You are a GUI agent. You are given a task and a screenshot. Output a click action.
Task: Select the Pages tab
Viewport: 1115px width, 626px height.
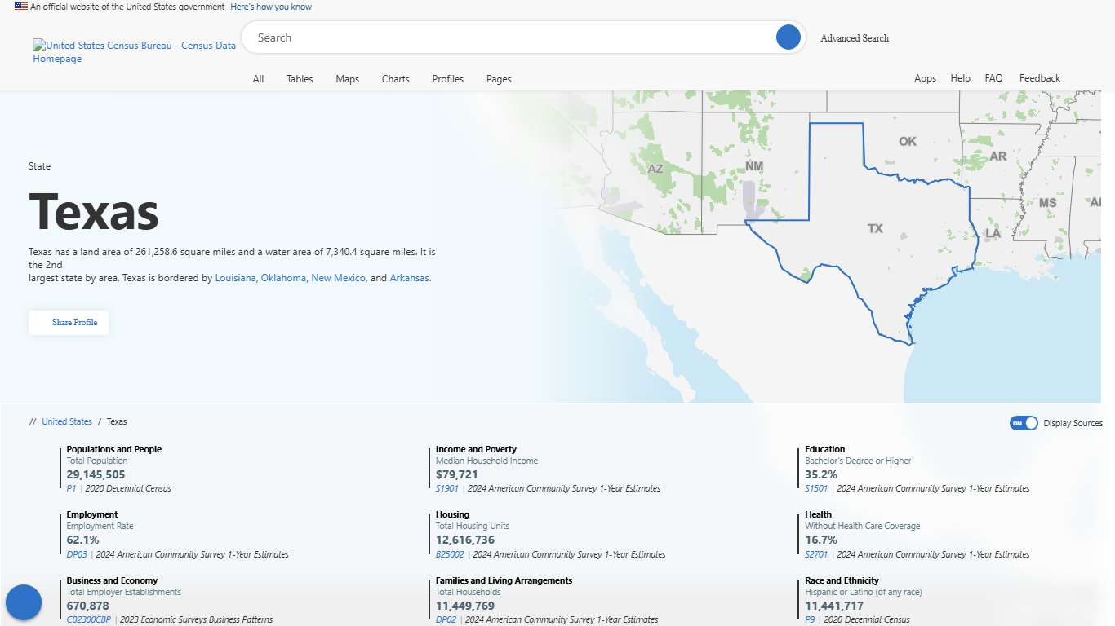tap(498, 78)
